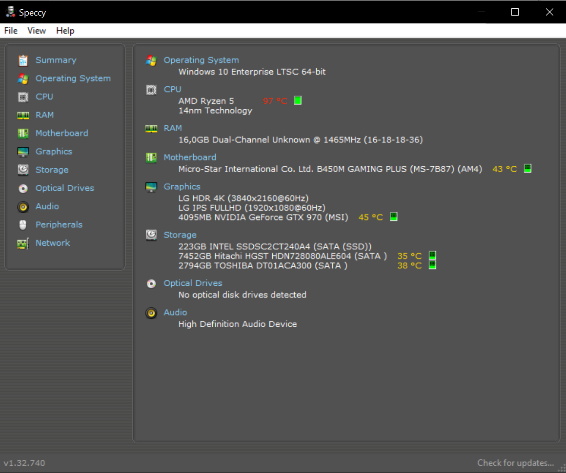Click the Storage heading link in main panel
566x473 pixels.
[x=180, y=235]
